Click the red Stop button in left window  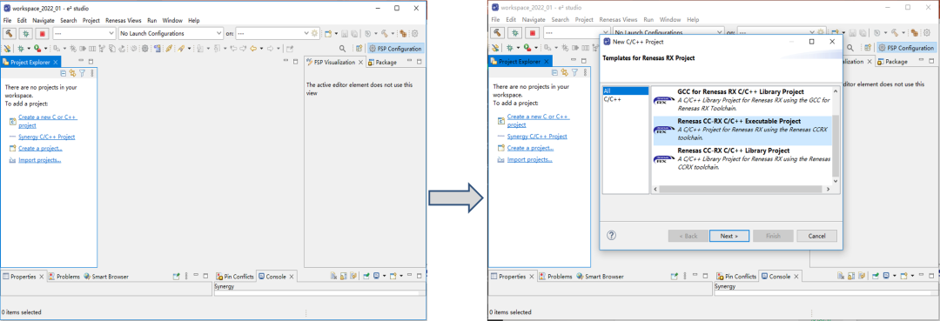(42, 34)
